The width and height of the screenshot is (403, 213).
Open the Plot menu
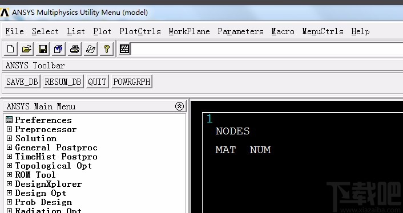point(102,31)
